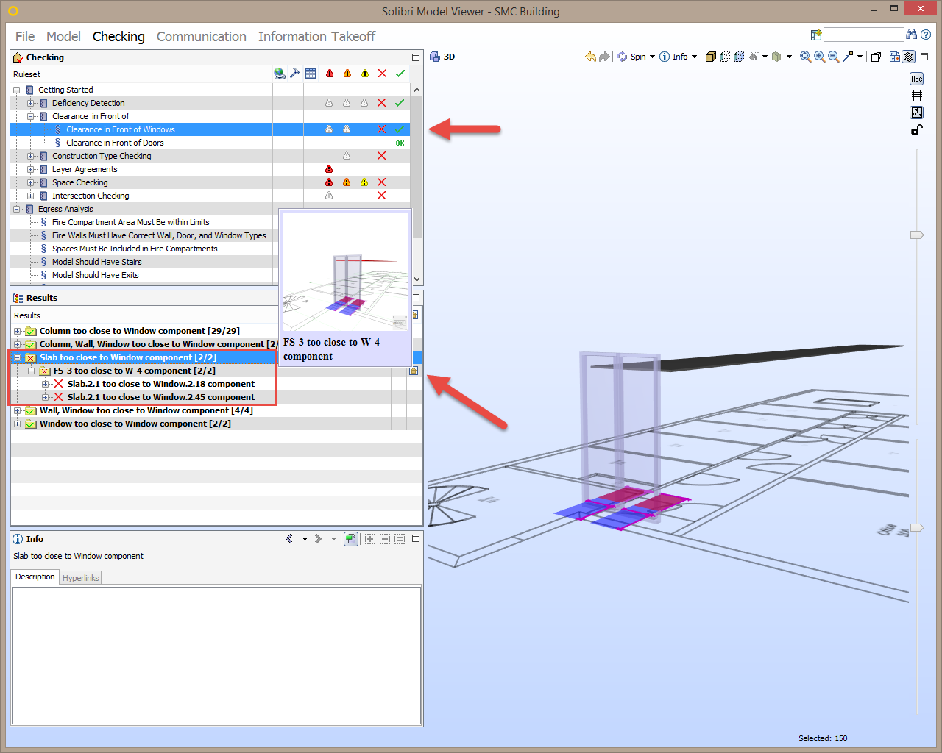This screenshot has width=942, height=753.
Task: Collapse the Slab too close to Window result
Action: click(17, 357)
